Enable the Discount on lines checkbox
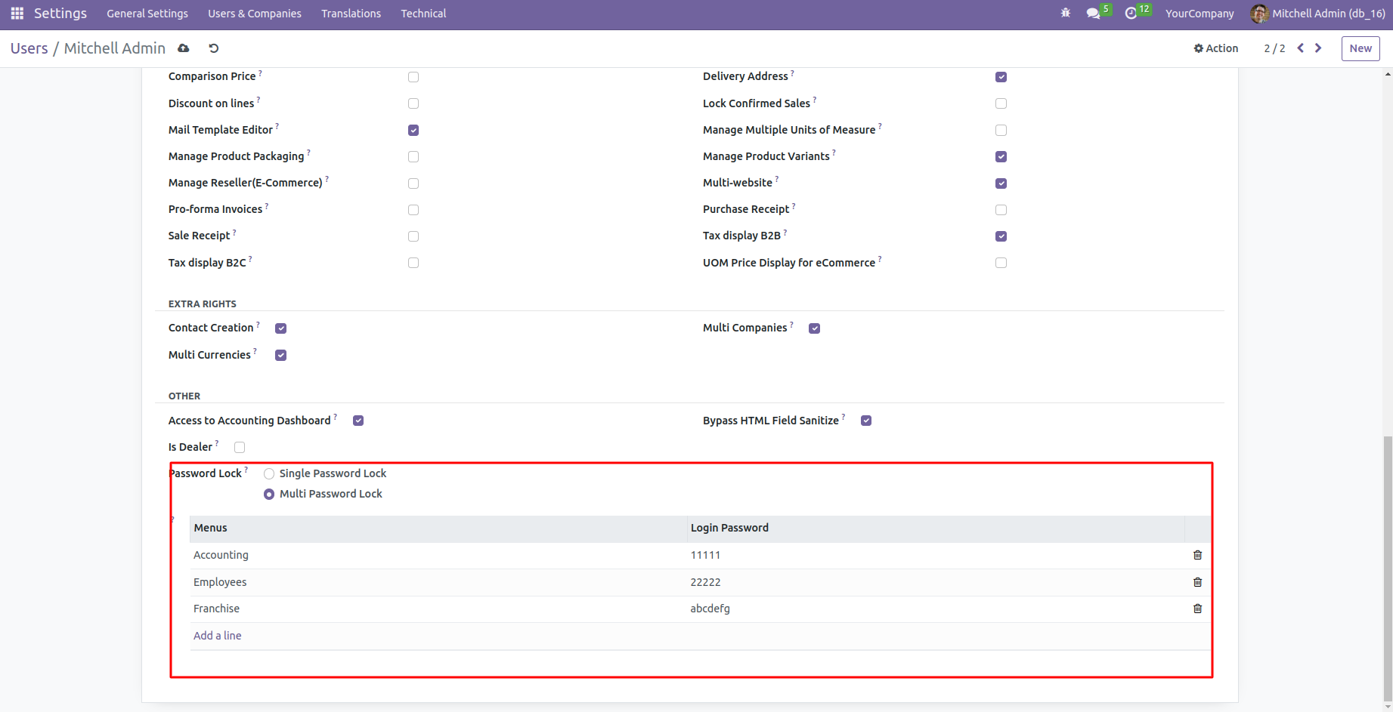This screenshot has height=712, width=1393. click(413, 103)
